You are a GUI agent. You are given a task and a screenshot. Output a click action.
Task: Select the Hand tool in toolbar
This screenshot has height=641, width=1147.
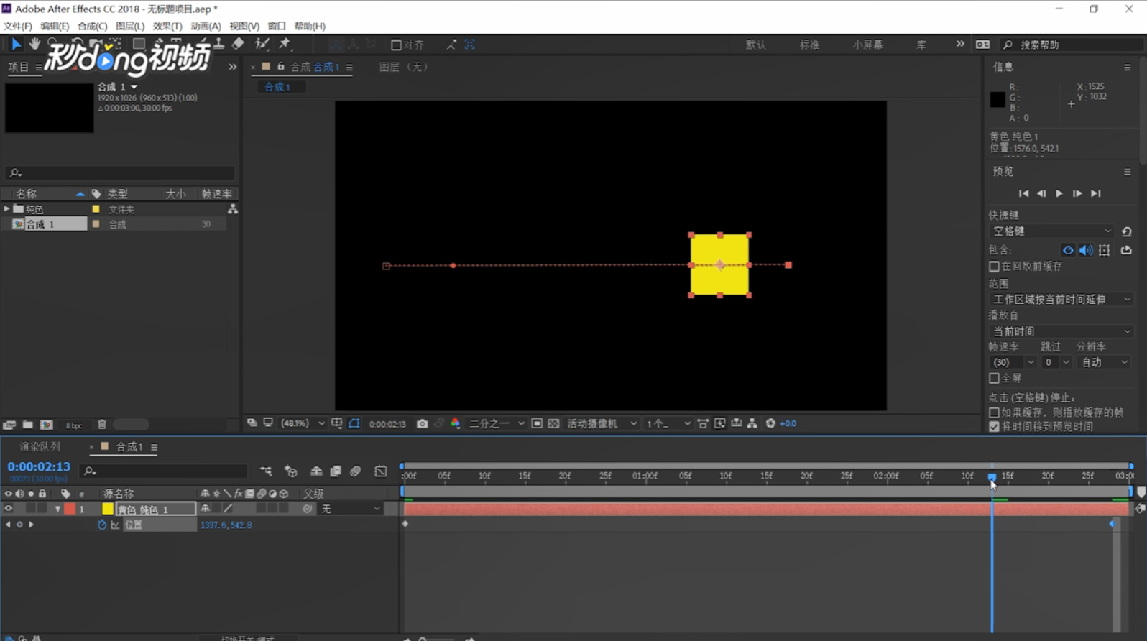[34, 45]
